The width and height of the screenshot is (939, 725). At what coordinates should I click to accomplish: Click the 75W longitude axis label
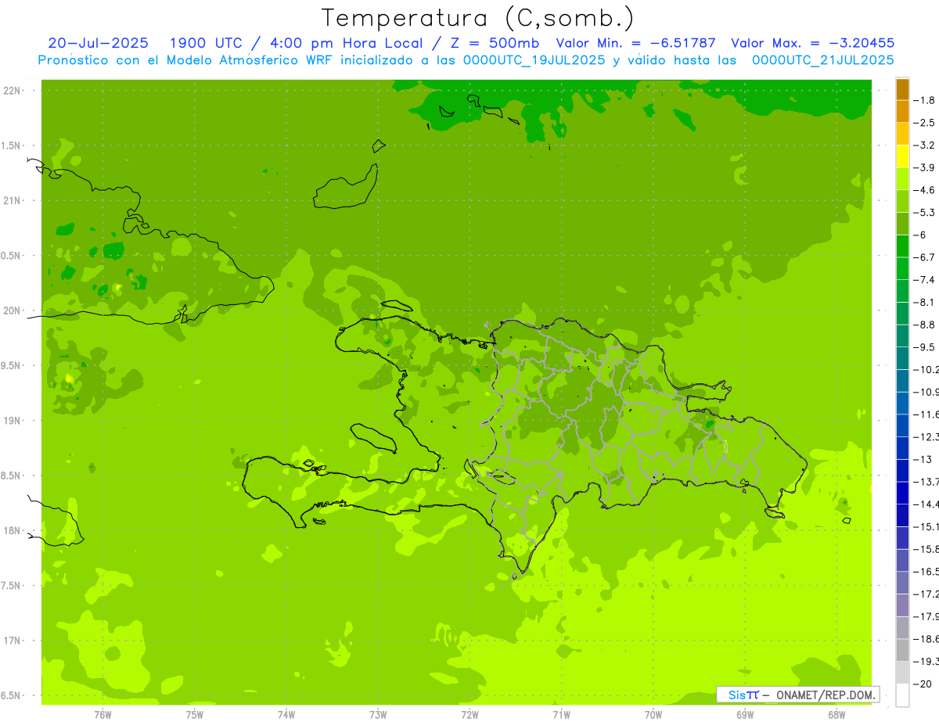click(195, 714)
